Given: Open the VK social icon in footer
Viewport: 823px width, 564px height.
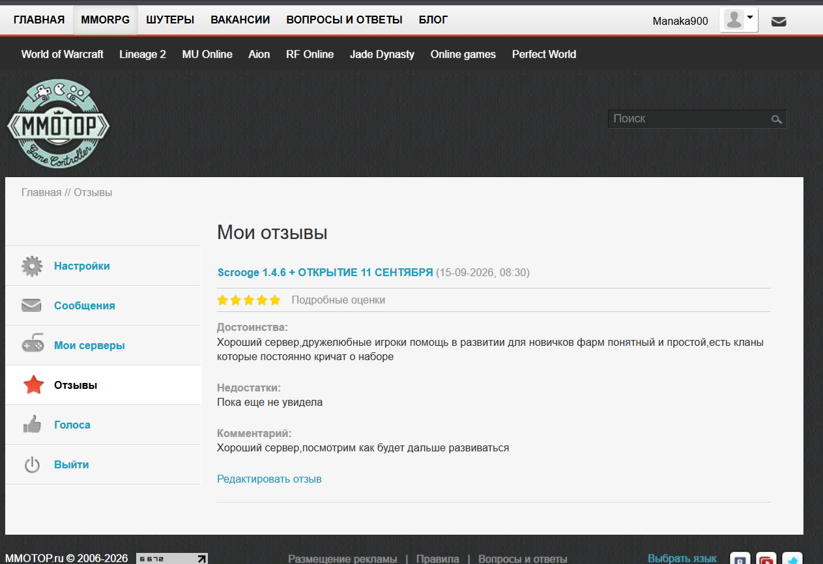Looking at the screenshot, I should pos(740,559).
